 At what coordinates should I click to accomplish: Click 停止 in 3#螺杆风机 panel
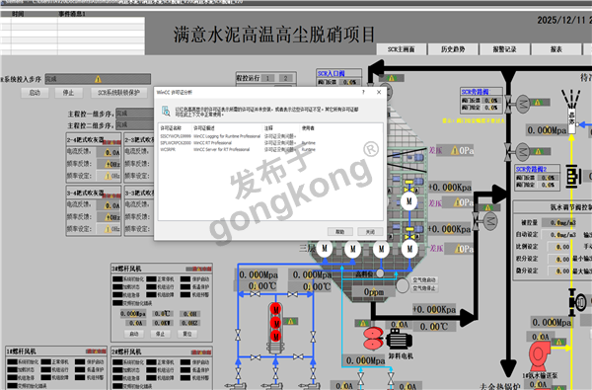point(160,334)
